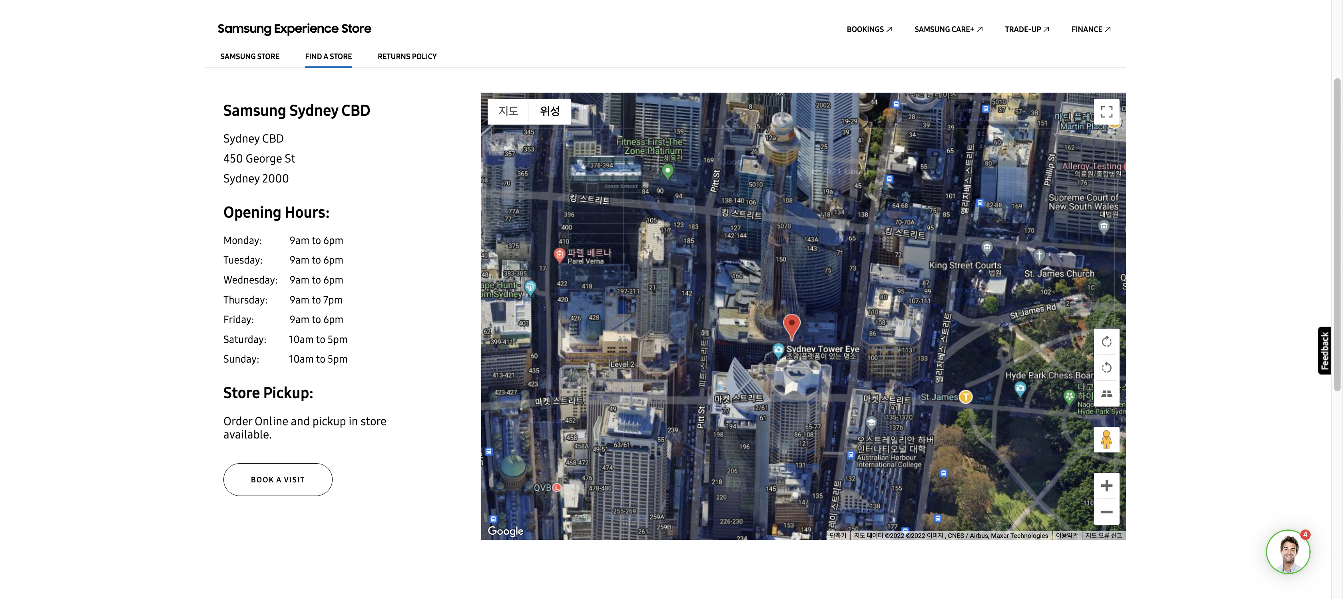This screenshot has width=1343, height=599.
Task: Click the red store location pin
Action: tap(791, 327)
